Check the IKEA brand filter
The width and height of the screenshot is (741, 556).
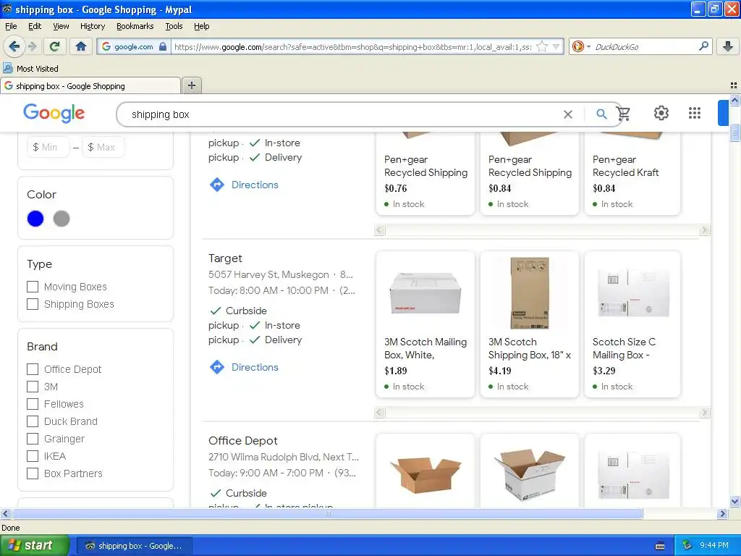[x=33, y=456]
